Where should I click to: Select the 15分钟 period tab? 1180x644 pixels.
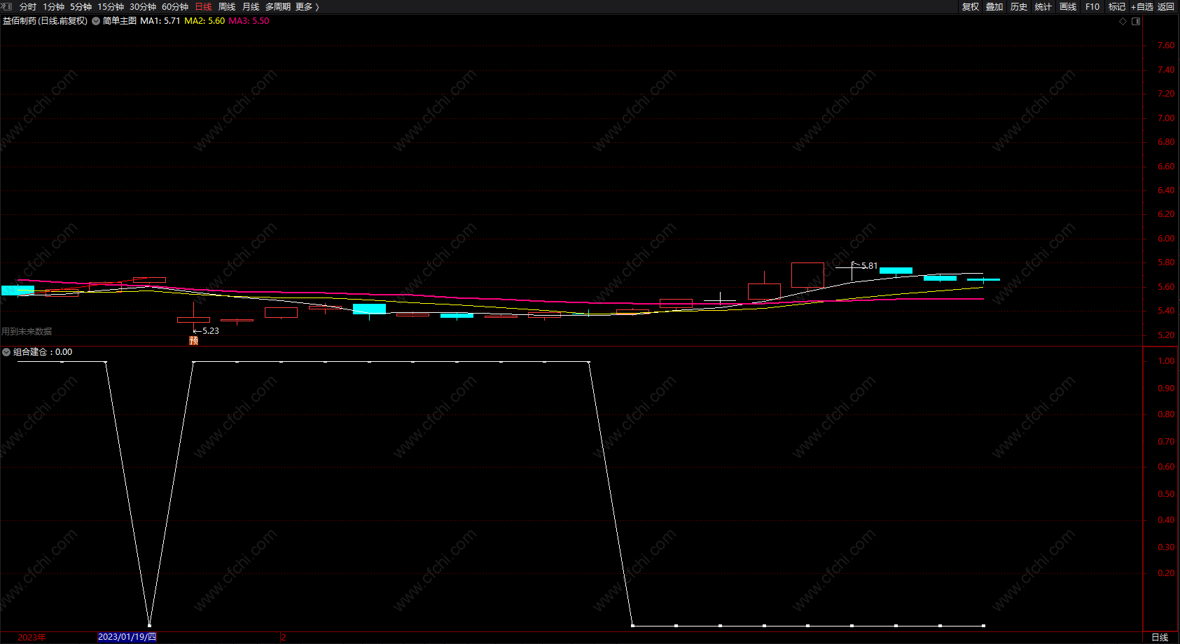(111, 7)
